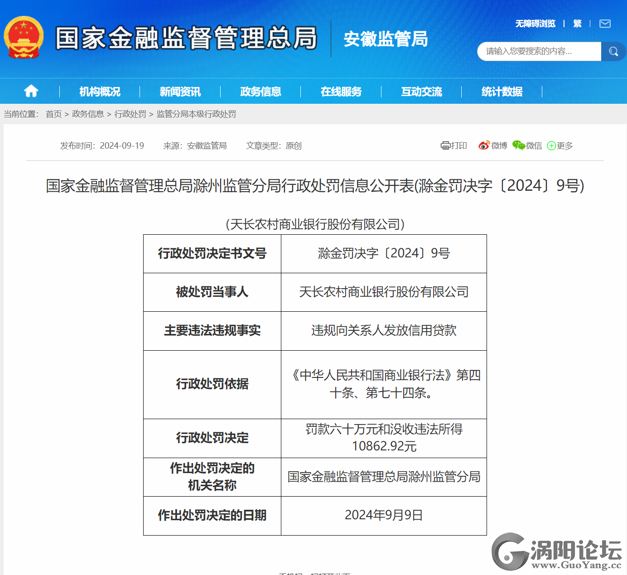Click the article headline text
Image resolution: width=627 pixels, height=575 pixels.
[315, 186]
